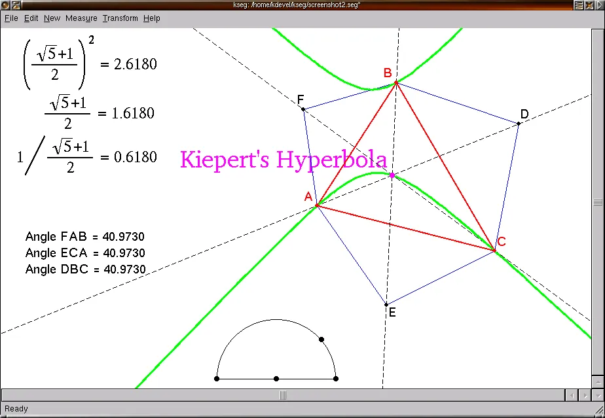Expand the New menu

(52, 18)
